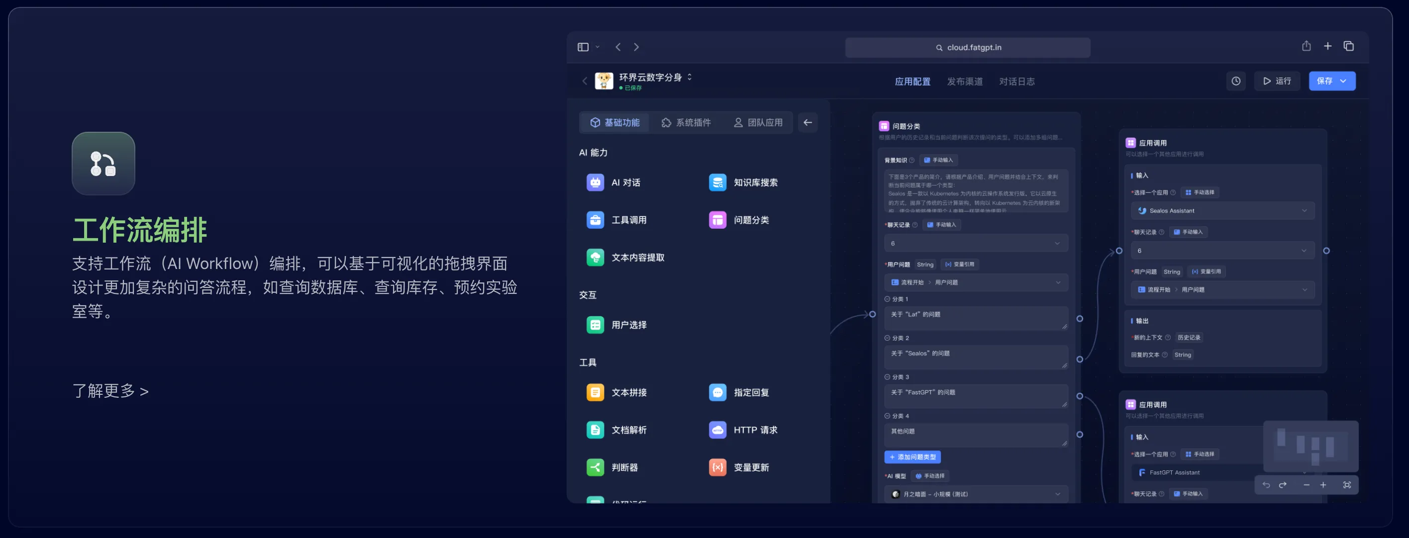
Task: Click the canvas minimap thumbnail
Action: (x=1310, y=446)
